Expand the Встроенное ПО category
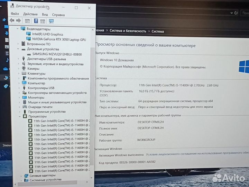The width and height of the screenshot is (249, 187). 18,44
